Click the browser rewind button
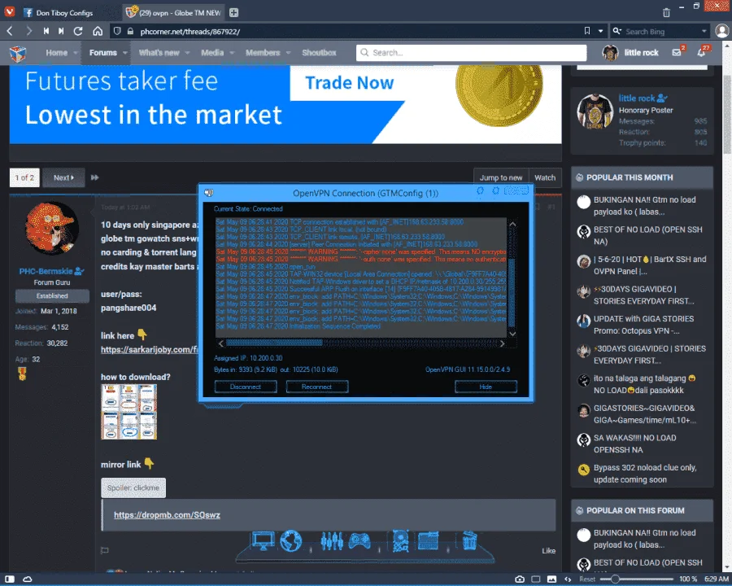This screenshot has height=586, width=732. [x=46, y=31]
